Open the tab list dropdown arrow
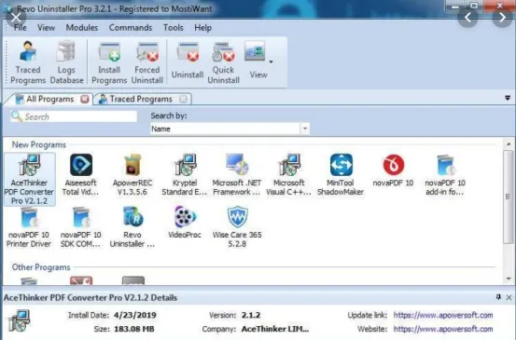Screen dimensions: 516x340 tap(508, 98)
